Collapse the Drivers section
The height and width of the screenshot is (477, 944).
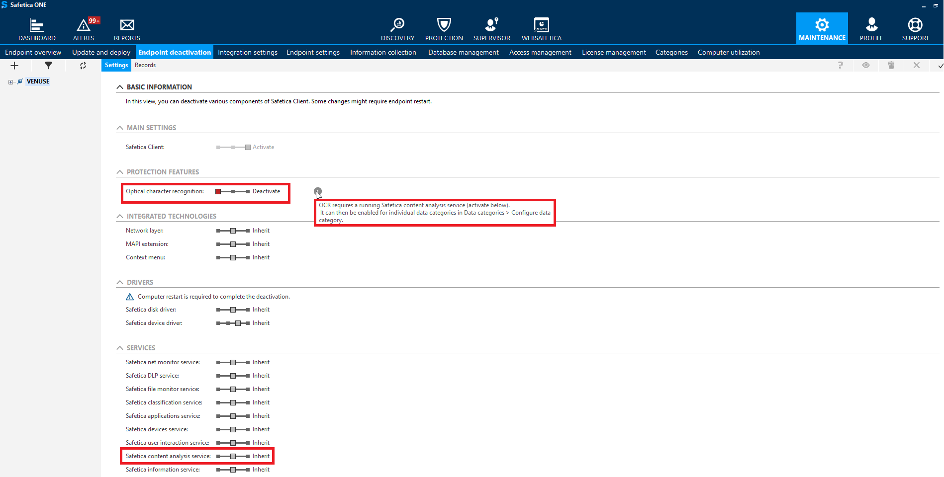coord(120,282)
